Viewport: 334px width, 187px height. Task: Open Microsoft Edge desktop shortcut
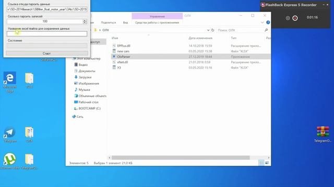pyautogui.click(x=9, y=82)
